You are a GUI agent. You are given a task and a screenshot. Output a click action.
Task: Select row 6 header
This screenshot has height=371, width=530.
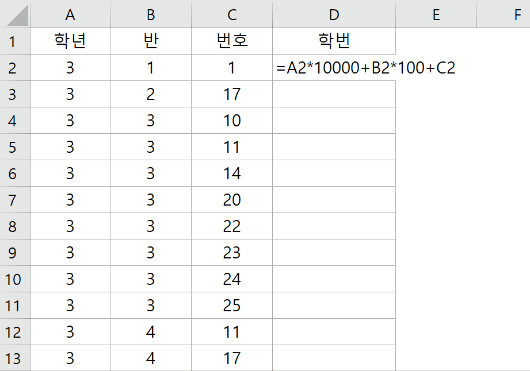point(15,173)
